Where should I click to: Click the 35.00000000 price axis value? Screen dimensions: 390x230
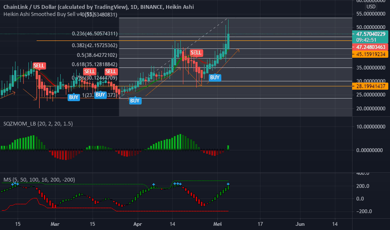(371, 68)
